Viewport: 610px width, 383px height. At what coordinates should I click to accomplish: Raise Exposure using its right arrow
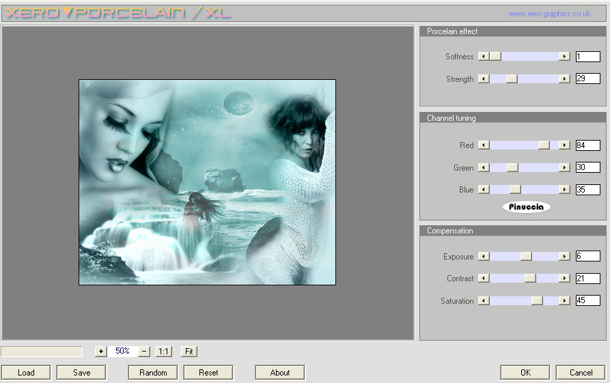pyautogui.click(x=564, y=256)
